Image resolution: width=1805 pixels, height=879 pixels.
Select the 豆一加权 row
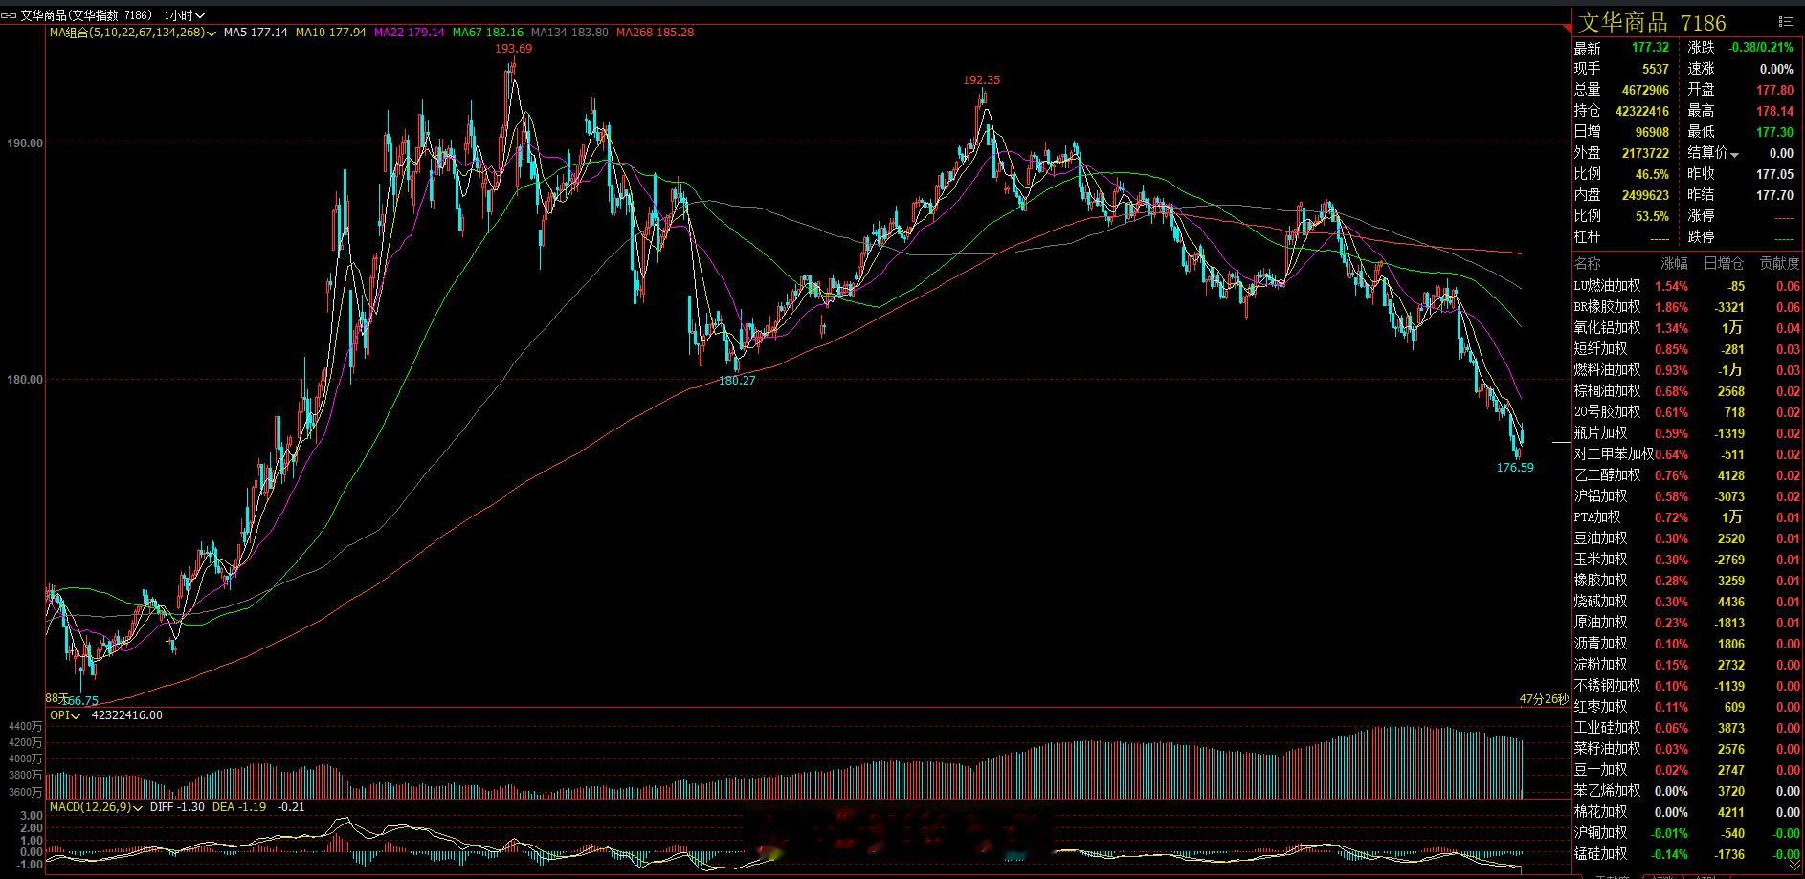point(1687,770)
